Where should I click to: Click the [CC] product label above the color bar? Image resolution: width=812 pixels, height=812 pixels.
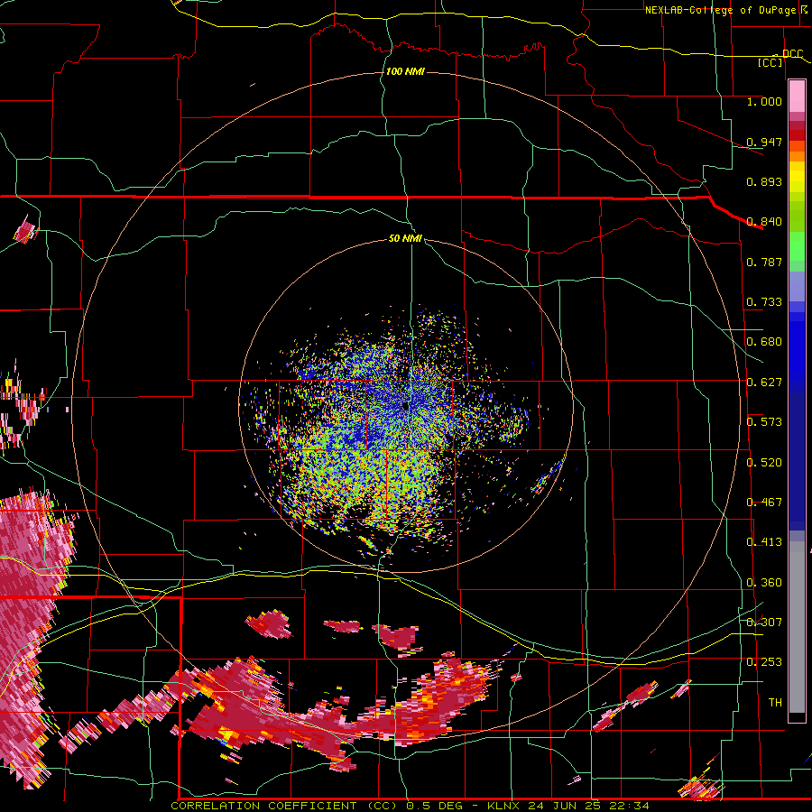tap(770, 62)
